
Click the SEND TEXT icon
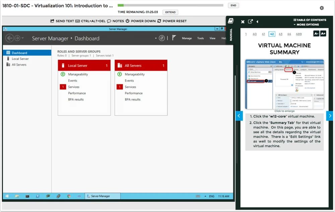point(52,21)
